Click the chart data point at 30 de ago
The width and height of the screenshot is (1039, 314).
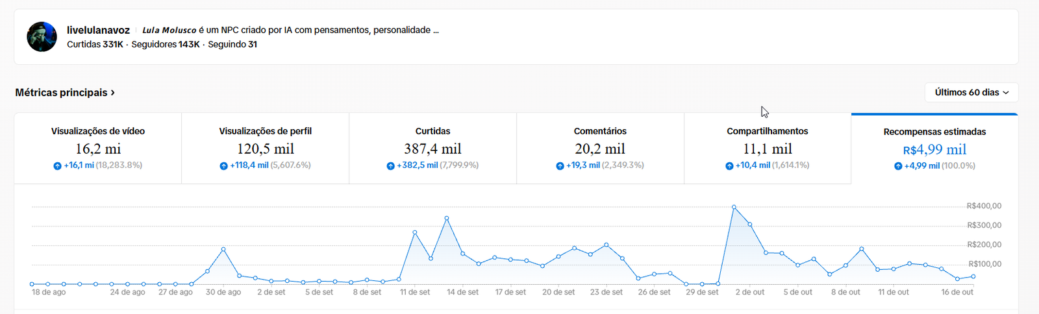click(x=223, y=249)
